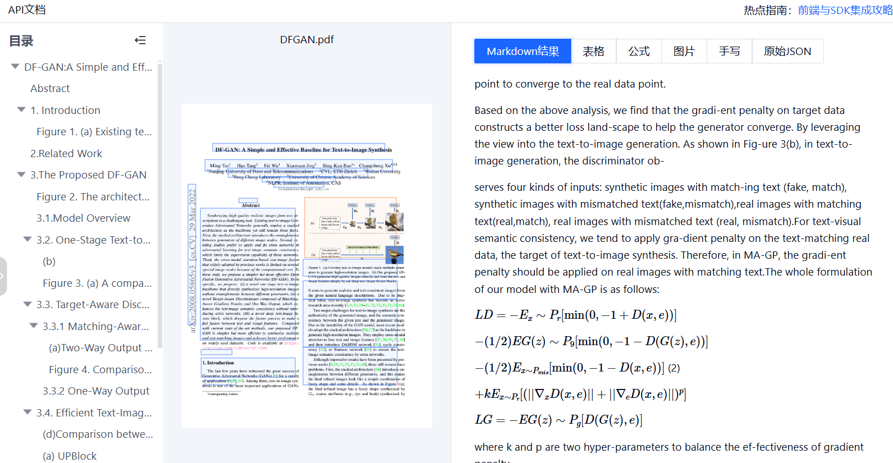Click the outline panel scrollbar
This screenshot has width=893, height=463.
click(160, 205)
